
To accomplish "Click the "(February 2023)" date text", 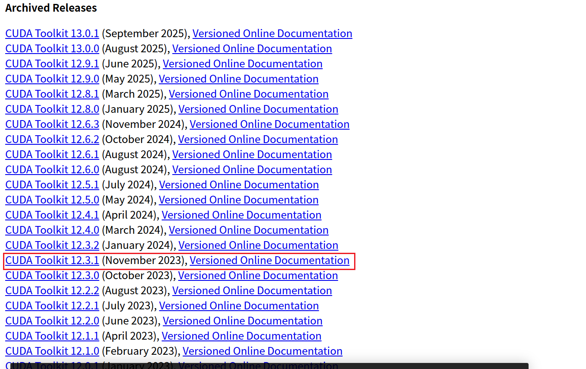I will click(x=139, y=351).
